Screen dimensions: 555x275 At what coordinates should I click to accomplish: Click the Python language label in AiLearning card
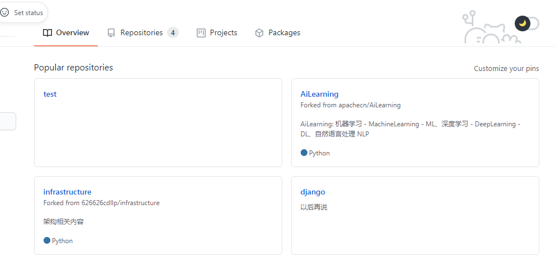point(319,153)
